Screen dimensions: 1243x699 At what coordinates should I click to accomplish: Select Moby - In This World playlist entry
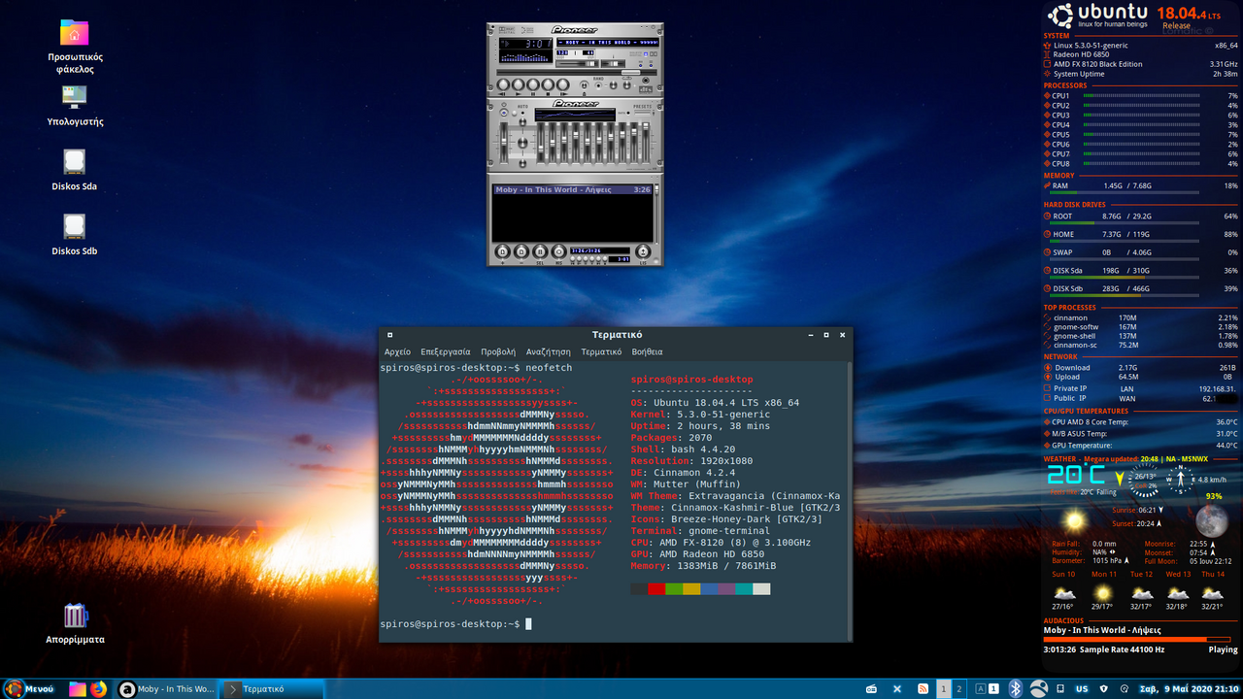[573, 189]
